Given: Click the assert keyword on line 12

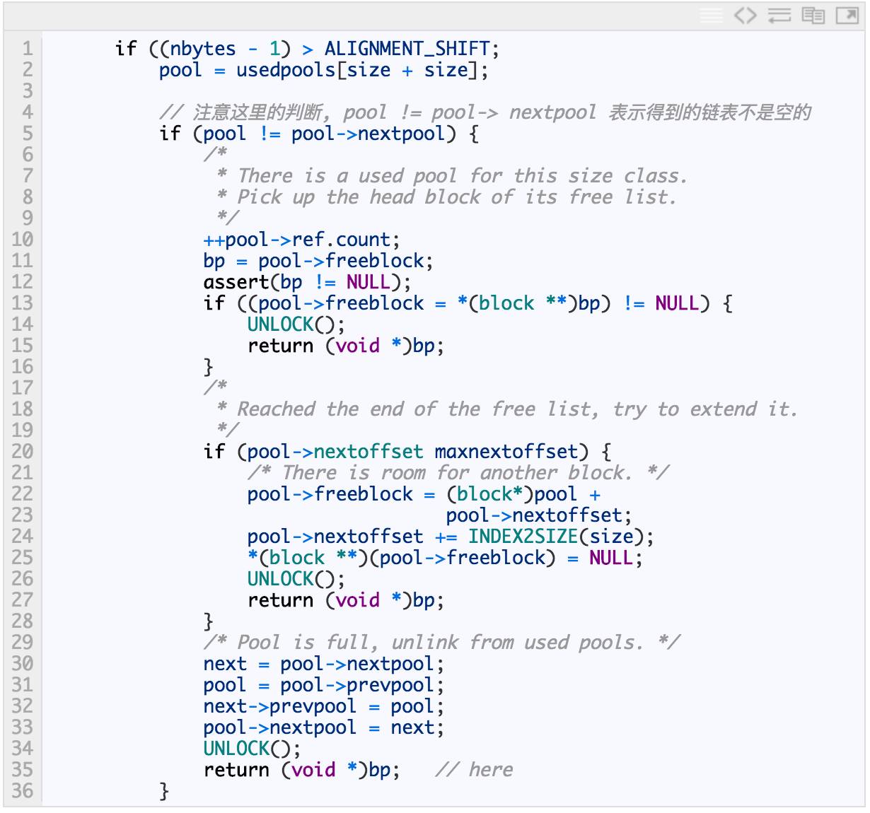Looking at the screenshot, I should 236,282.
